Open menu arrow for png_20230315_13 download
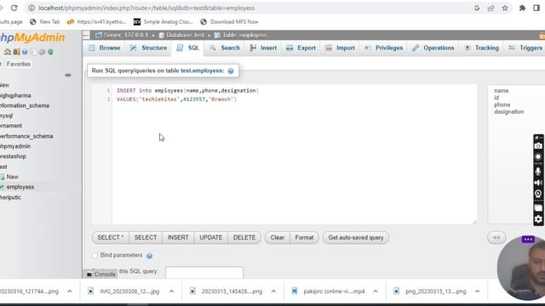The image size is (545, 306). 477,292
